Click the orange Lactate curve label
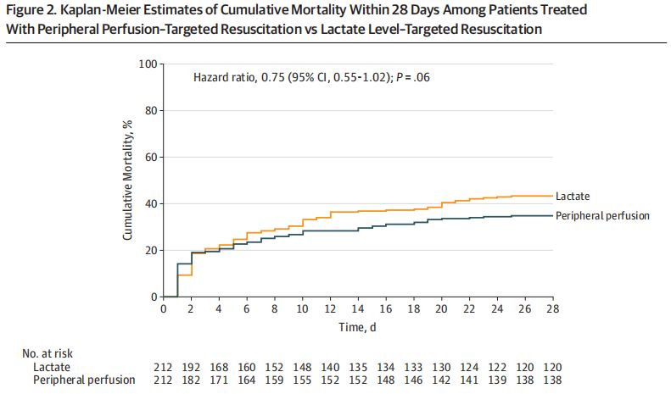This screenshot has width=671, height=394. point(573,196)
